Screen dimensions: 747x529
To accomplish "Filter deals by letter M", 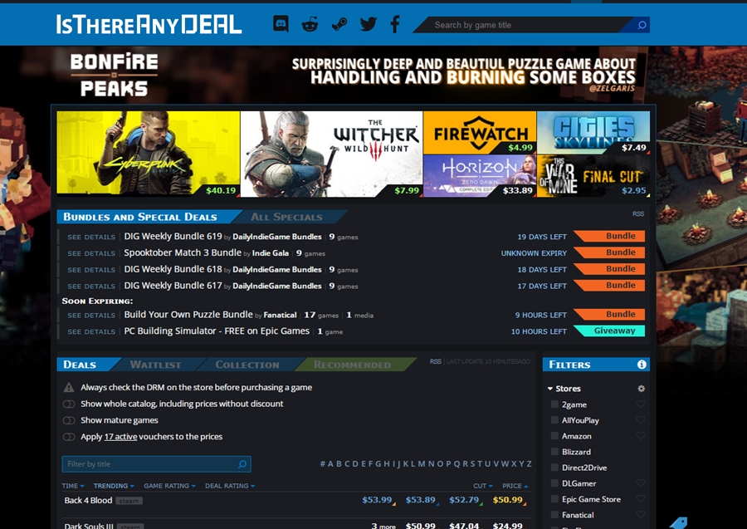I will (422, 463).
